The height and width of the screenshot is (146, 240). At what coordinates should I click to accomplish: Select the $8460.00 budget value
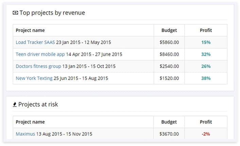[x=169, y=54]
